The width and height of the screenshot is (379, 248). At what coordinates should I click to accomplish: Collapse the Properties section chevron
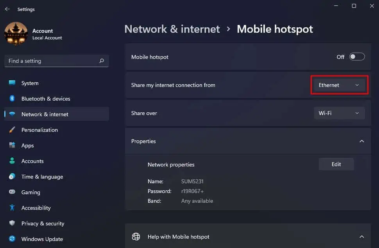coord(361,141)
